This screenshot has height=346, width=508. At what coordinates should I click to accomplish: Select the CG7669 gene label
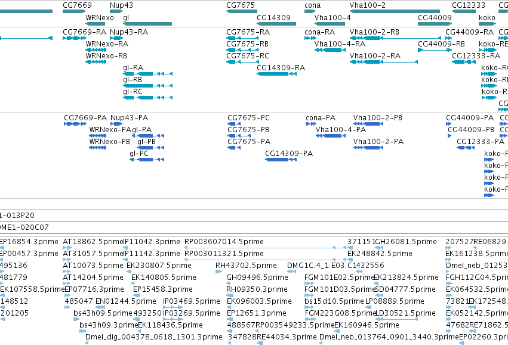point(77,5)
